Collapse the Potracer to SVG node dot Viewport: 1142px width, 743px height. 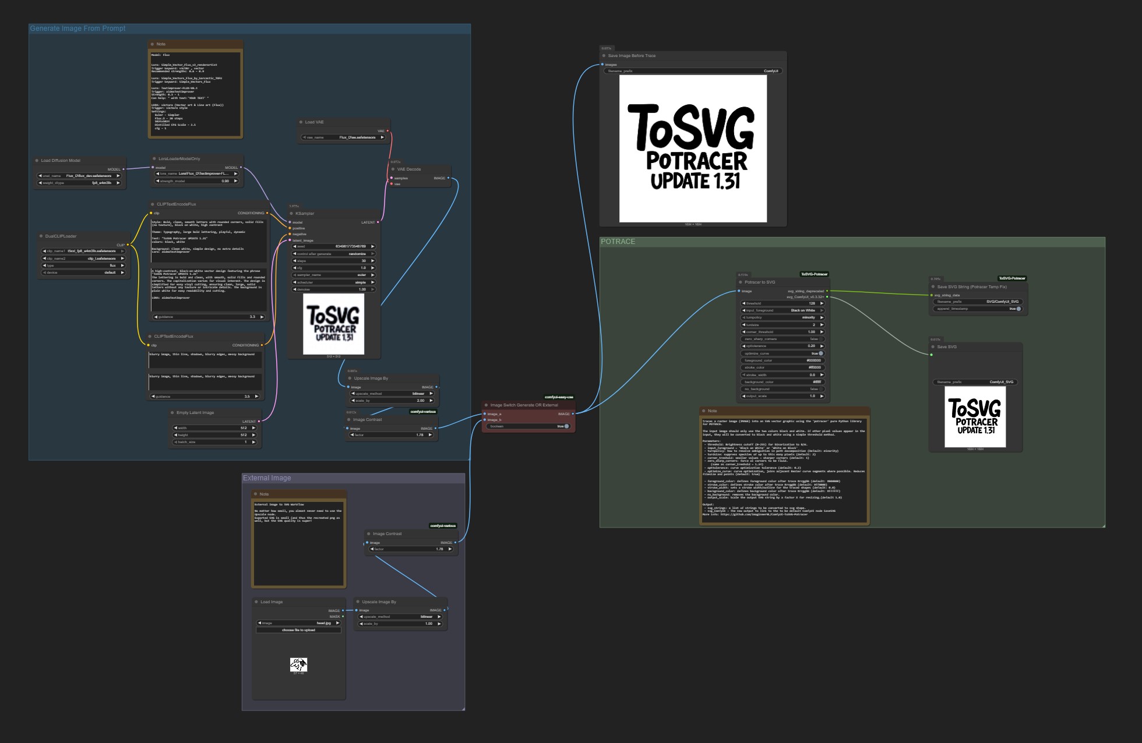click(x=741, y=282)
